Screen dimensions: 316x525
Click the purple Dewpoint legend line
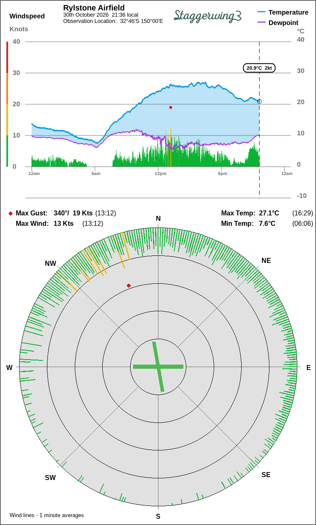click(262, 22)
